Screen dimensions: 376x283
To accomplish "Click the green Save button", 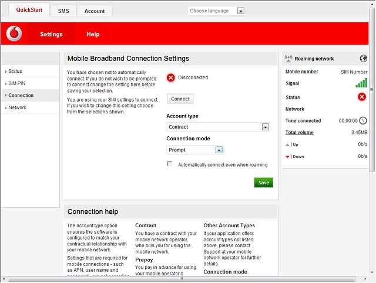I will pos(264,183).
